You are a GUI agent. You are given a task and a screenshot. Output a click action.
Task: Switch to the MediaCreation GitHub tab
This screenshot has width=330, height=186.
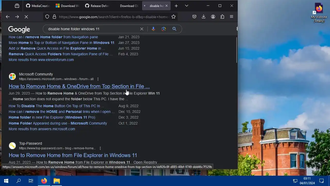click(x=38, y=6)
